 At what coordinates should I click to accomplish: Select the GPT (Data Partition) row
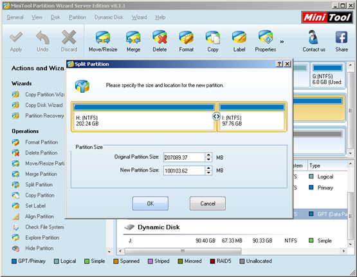320,214
